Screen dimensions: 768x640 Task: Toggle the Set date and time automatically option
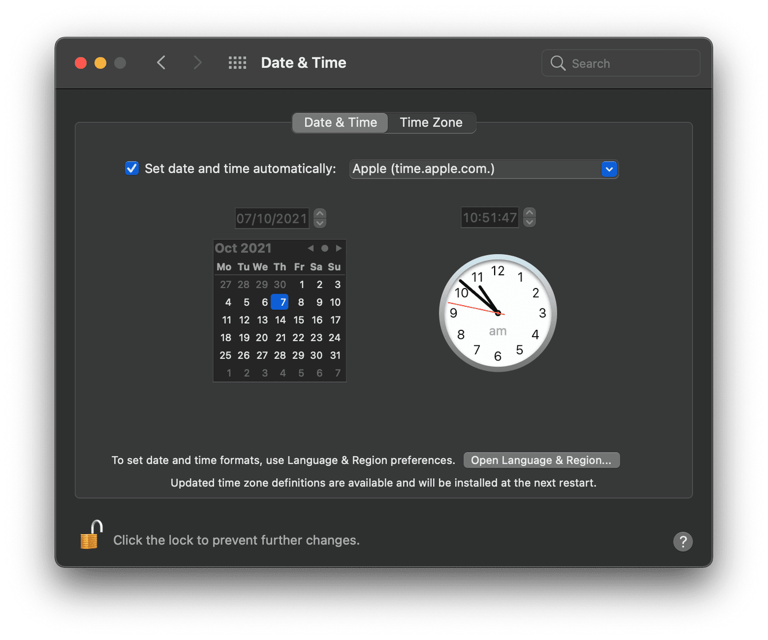[131, 168]
